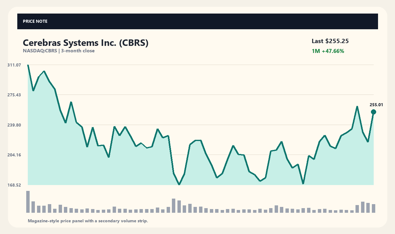Select the Cerebras Systems Inc. (CBRS) title
Viewport: 395px width, 234px height.
pos(85,43)
